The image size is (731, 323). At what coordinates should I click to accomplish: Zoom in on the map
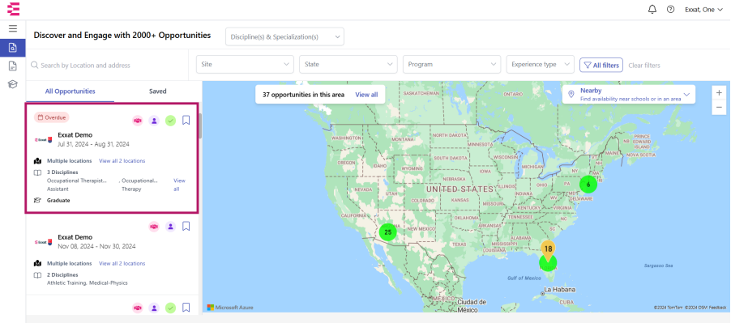pos(718,92)
